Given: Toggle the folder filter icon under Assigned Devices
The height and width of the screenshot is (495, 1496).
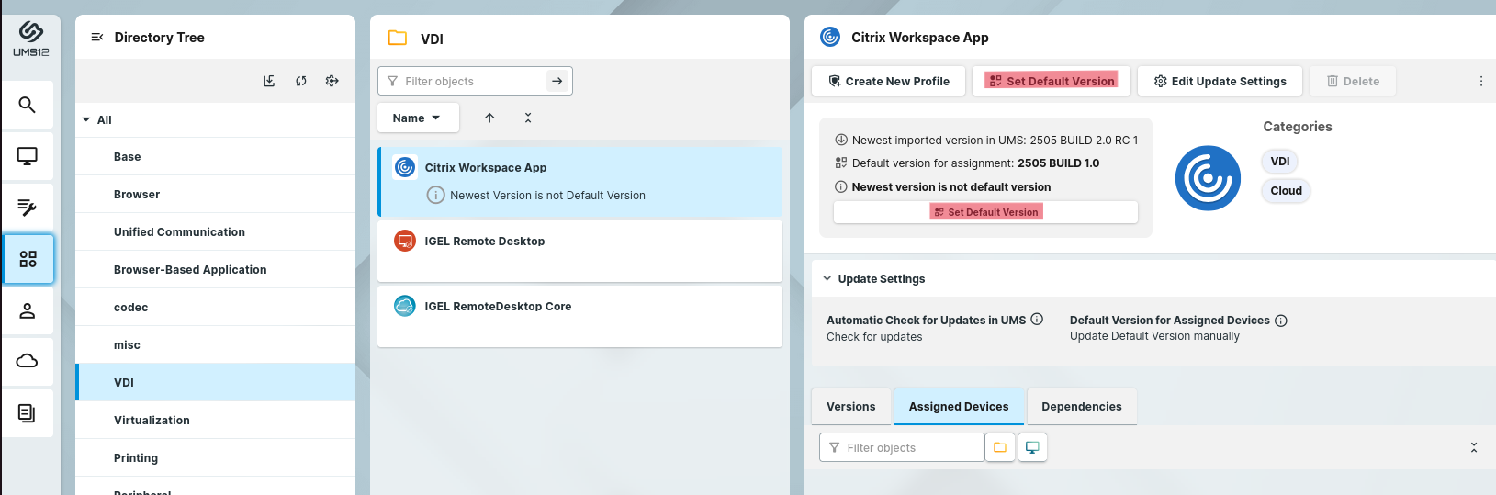Looking at the screenshot, I should (x=1000, y=447).
